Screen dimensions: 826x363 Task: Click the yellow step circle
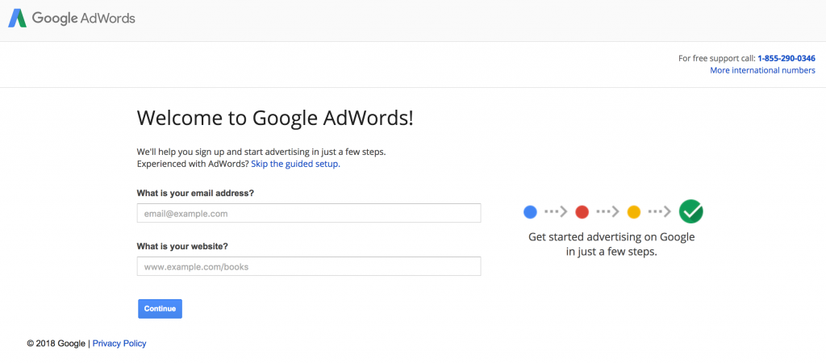coord(634,212)
